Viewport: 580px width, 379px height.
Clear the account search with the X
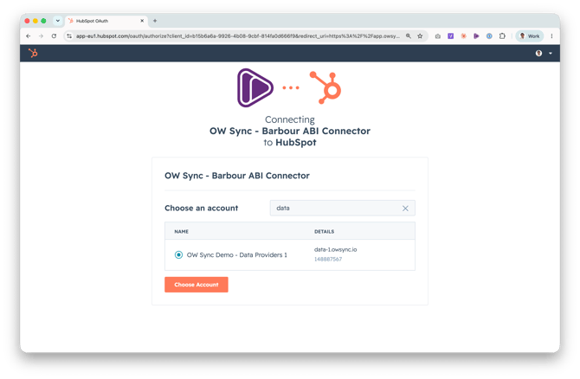[405, 209]
